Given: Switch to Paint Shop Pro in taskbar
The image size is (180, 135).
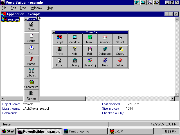Looking at the screenshot, I should 85,131.
